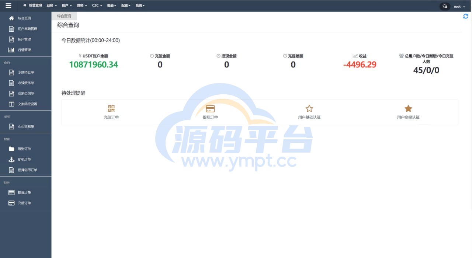Click the USDT balance 10871960.34
Screen dimensions: 472x258
click(94, 64)
